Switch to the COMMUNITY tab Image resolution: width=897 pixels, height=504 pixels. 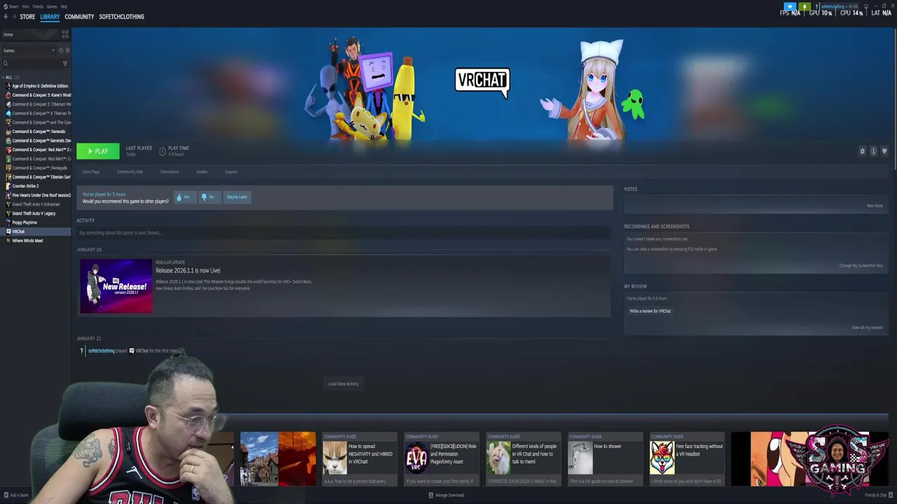click(79, 17)
